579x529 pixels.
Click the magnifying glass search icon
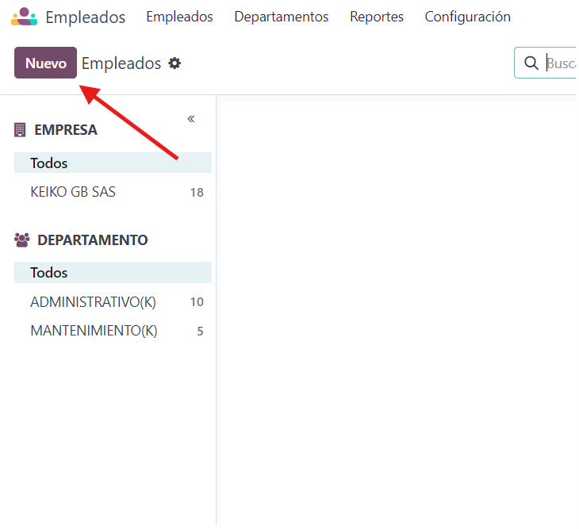click(x=531, y=63)
